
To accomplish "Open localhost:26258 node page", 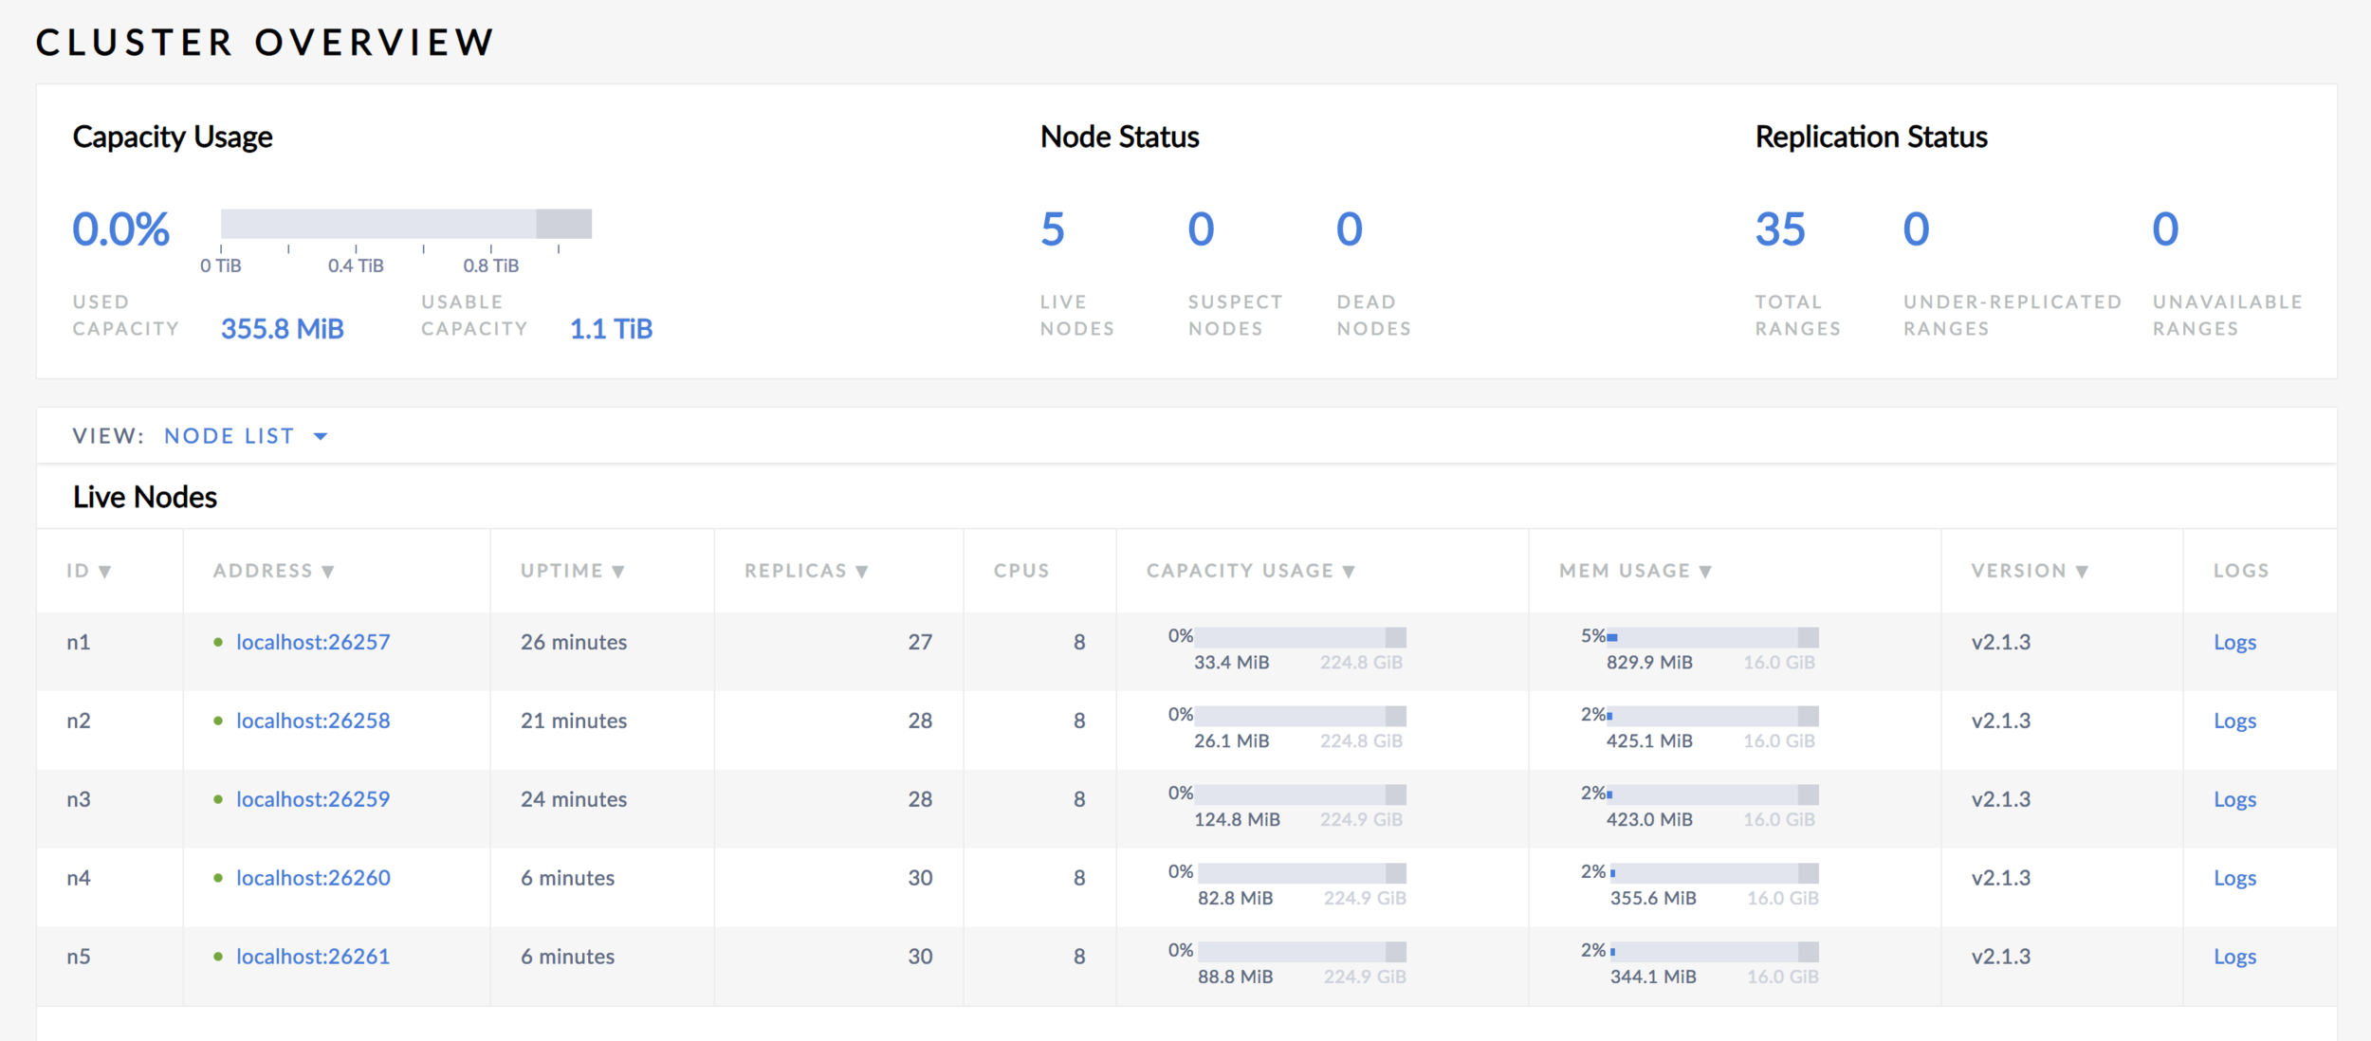I will [x=313, y=721].
